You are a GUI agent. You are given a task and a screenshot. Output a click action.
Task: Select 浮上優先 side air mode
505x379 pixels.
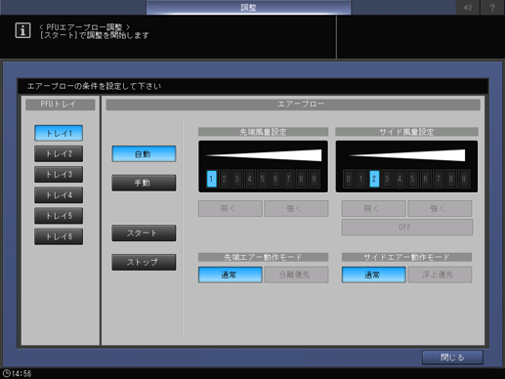click(440, 274)
